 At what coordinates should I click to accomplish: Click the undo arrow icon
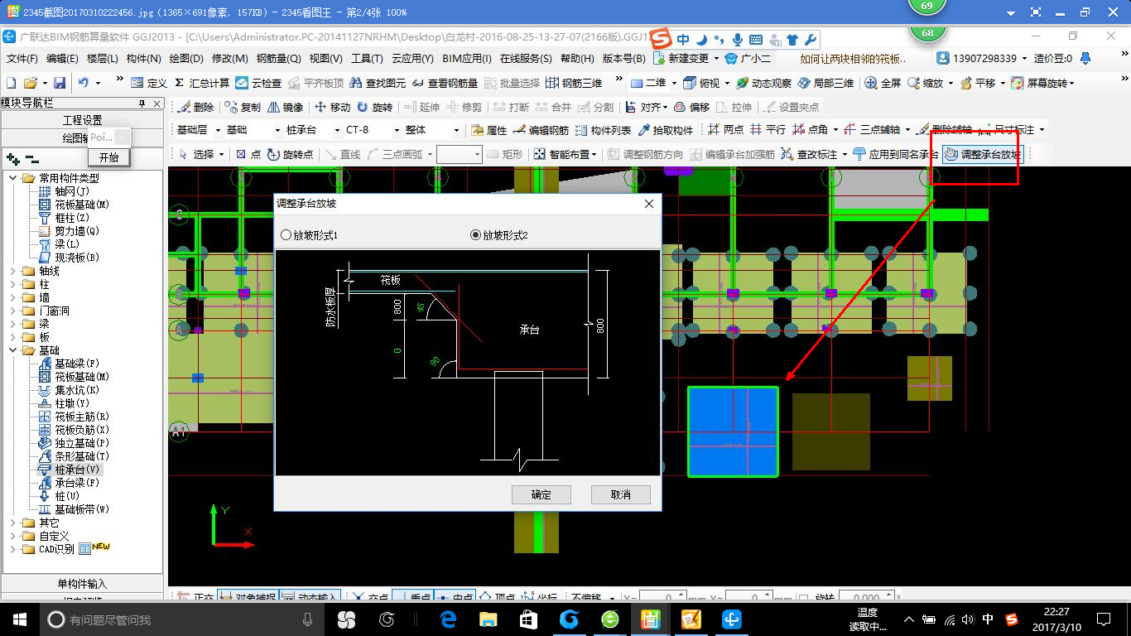tap(83, 83)
